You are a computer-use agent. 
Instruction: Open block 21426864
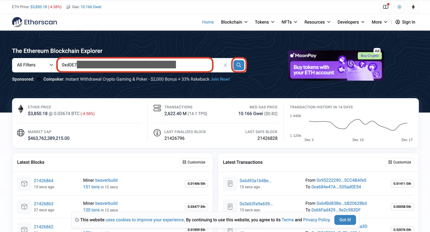tap(44, 181)
